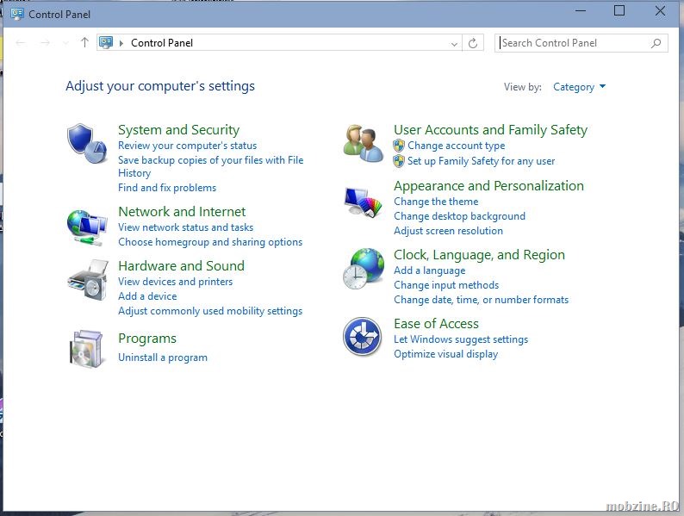Screen dimensions: 684x516
Task: Click Optimize visual display link
Action: coord(446,354)
